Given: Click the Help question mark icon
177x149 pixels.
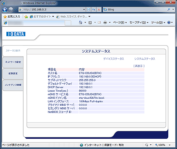Looking at the screenshot, I should point(169,22).
